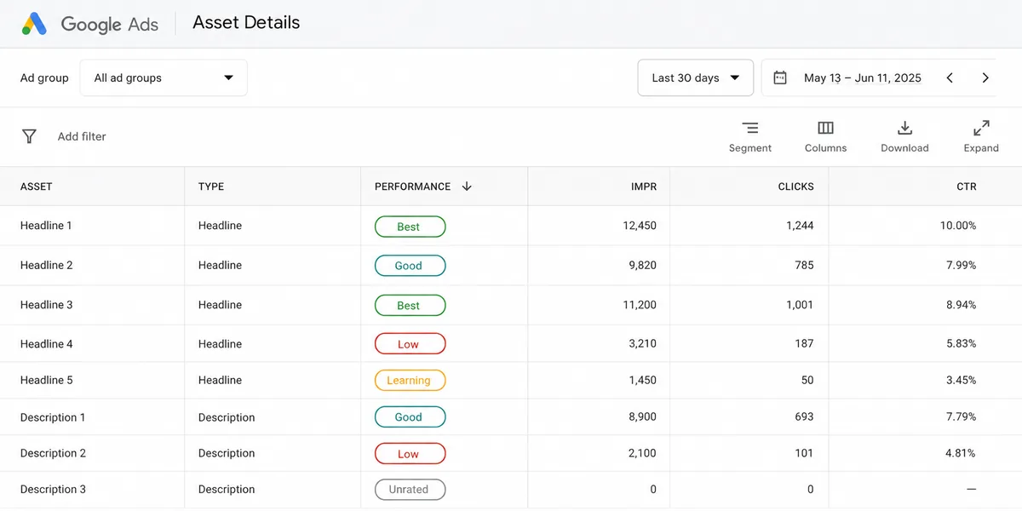Download the asset report
The image size is (1022, 511).
tap(904, 128)
